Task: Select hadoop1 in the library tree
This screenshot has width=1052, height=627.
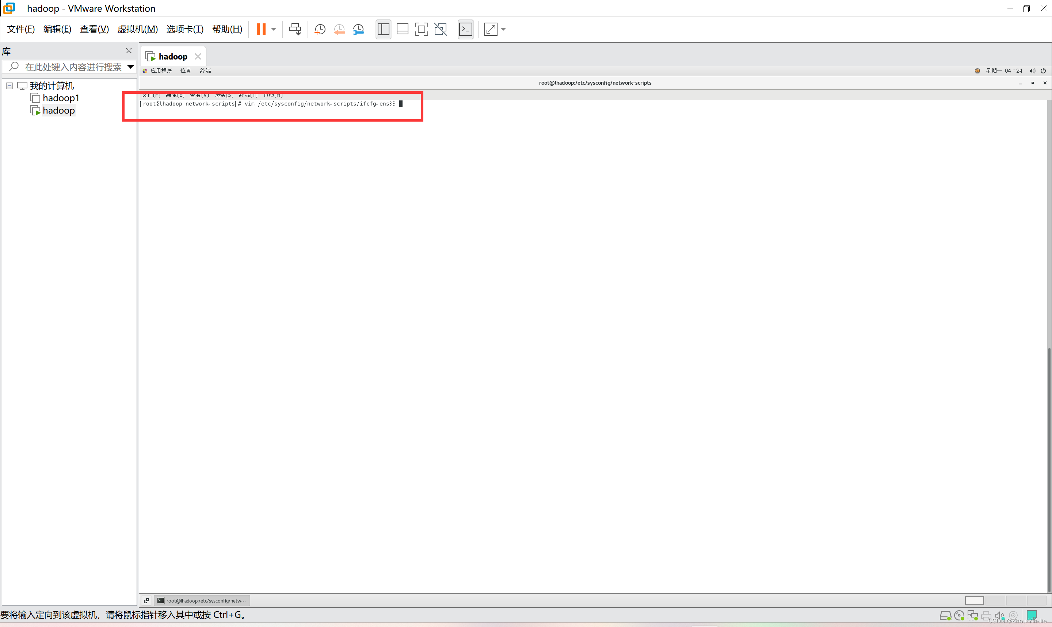Action: [x=60, y=98]
